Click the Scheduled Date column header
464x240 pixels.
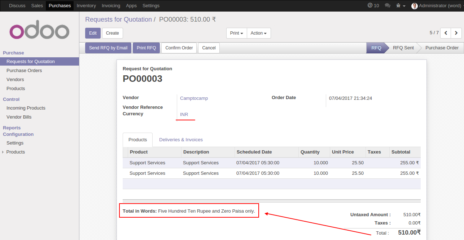click(267, 152)
